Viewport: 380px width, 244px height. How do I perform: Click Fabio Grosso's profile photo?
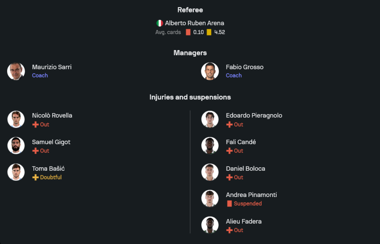click(x=210, y=71)
